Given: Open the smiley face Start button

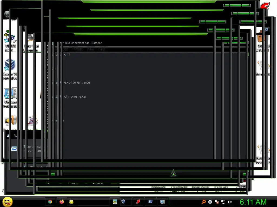Looking at the screenshot, I should [x=7, y=202].
